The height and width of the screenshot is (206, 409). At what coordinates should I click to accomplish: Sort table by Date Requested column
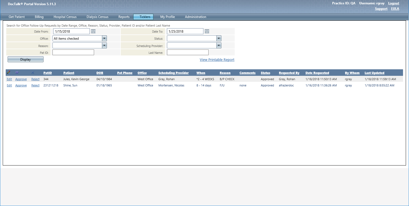pos(317,73)
